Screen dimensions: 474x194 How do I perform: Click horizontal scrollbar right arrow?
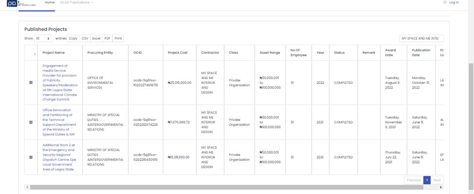pyautogui.click(x=441, y=187)
